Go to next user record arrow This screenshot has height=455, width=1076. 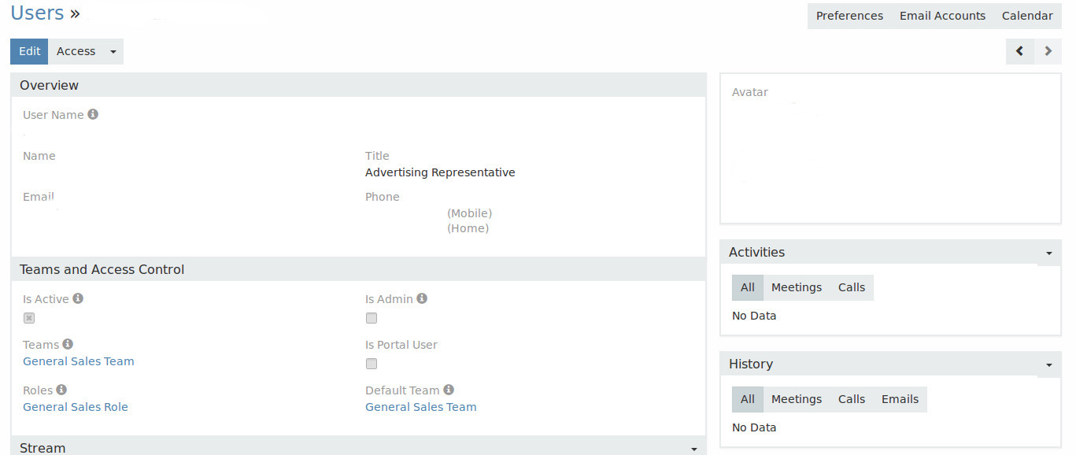pos(1048,51)
